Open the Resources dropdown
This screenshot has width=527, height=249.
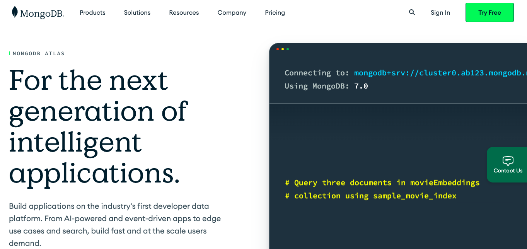pyautogui.click(x=184, y=12)
